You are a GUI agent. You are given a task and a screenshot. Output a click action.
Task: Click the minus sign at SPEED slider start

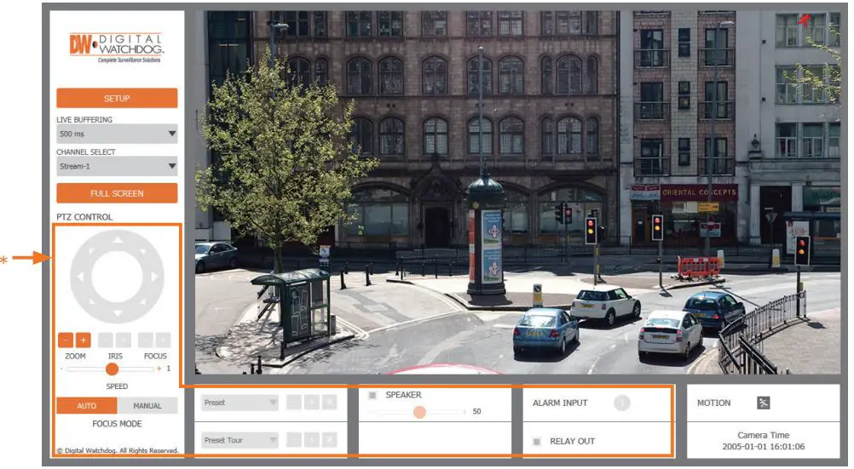pyautogui.click(x=62, y=369)
